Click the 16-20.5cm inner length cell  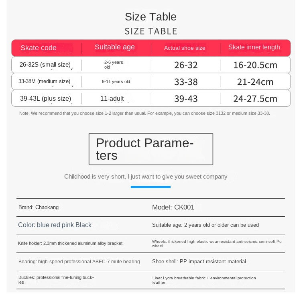pyautogui.click(x=255, y=65)
